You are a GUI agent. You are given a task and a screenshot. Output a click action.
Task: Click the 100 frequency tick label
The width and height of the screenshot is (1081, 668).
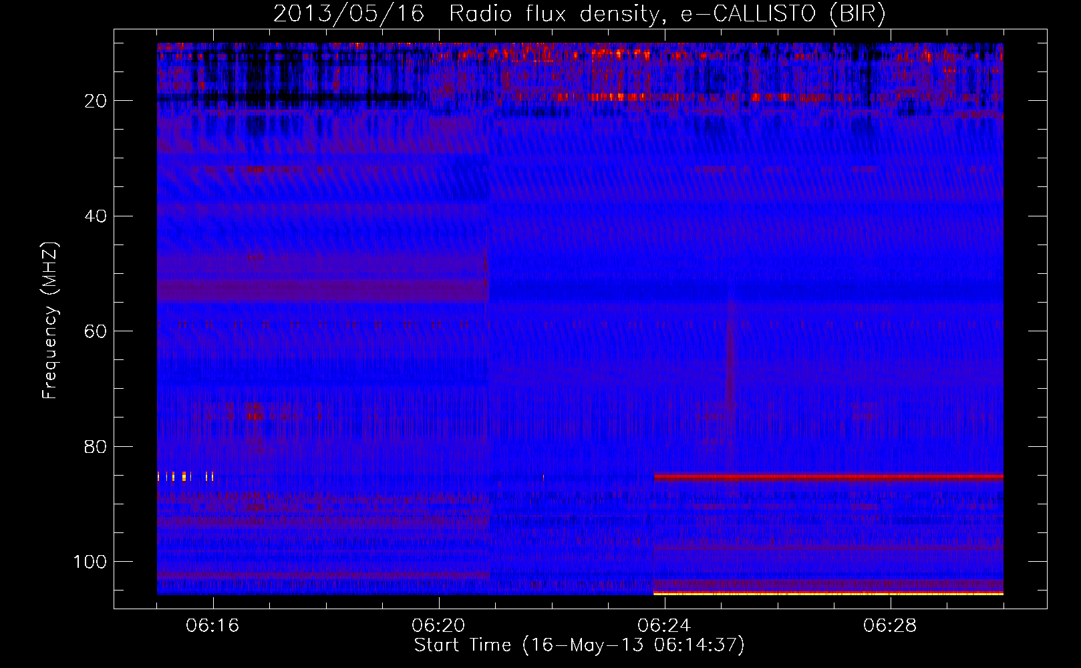[x=90, y=562]
